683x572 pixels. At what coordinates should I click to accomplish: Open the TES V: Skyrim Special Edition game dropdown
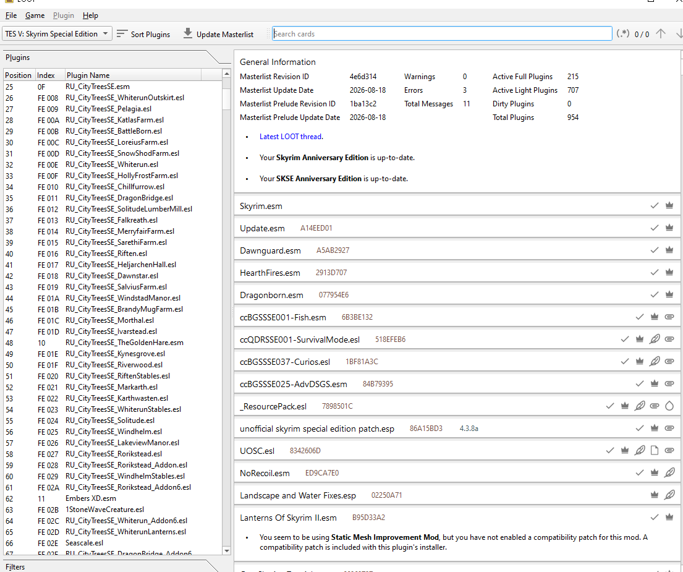tap(57, 33)
